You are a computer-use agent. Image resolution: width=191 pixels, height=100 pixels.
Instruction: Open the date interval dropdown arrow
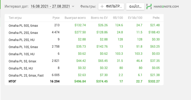pyautogui.click(x=73, y=7)
